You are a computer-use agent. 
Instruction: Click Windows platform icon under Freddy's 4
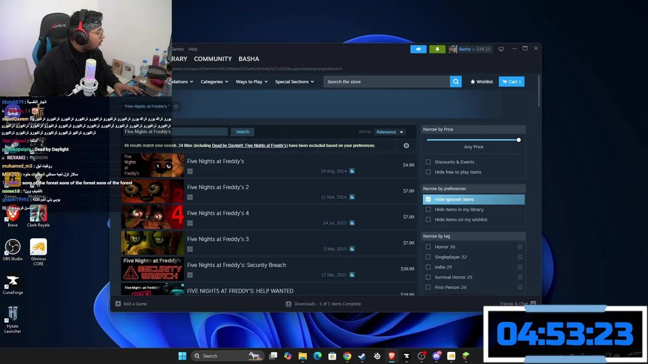(190, 223)
